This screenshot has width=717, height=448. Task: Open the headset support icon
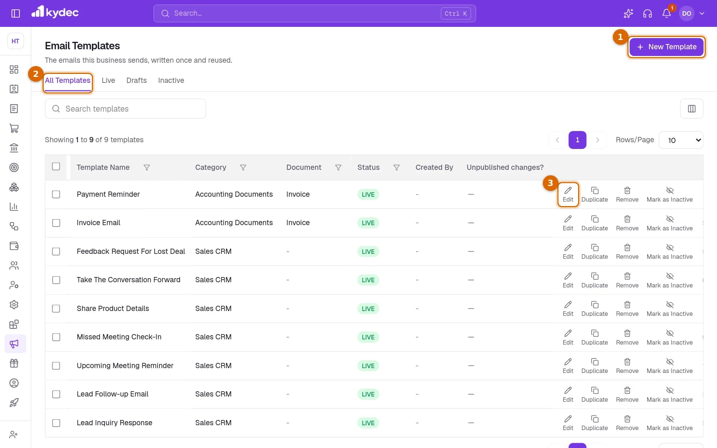pos(648,13)
